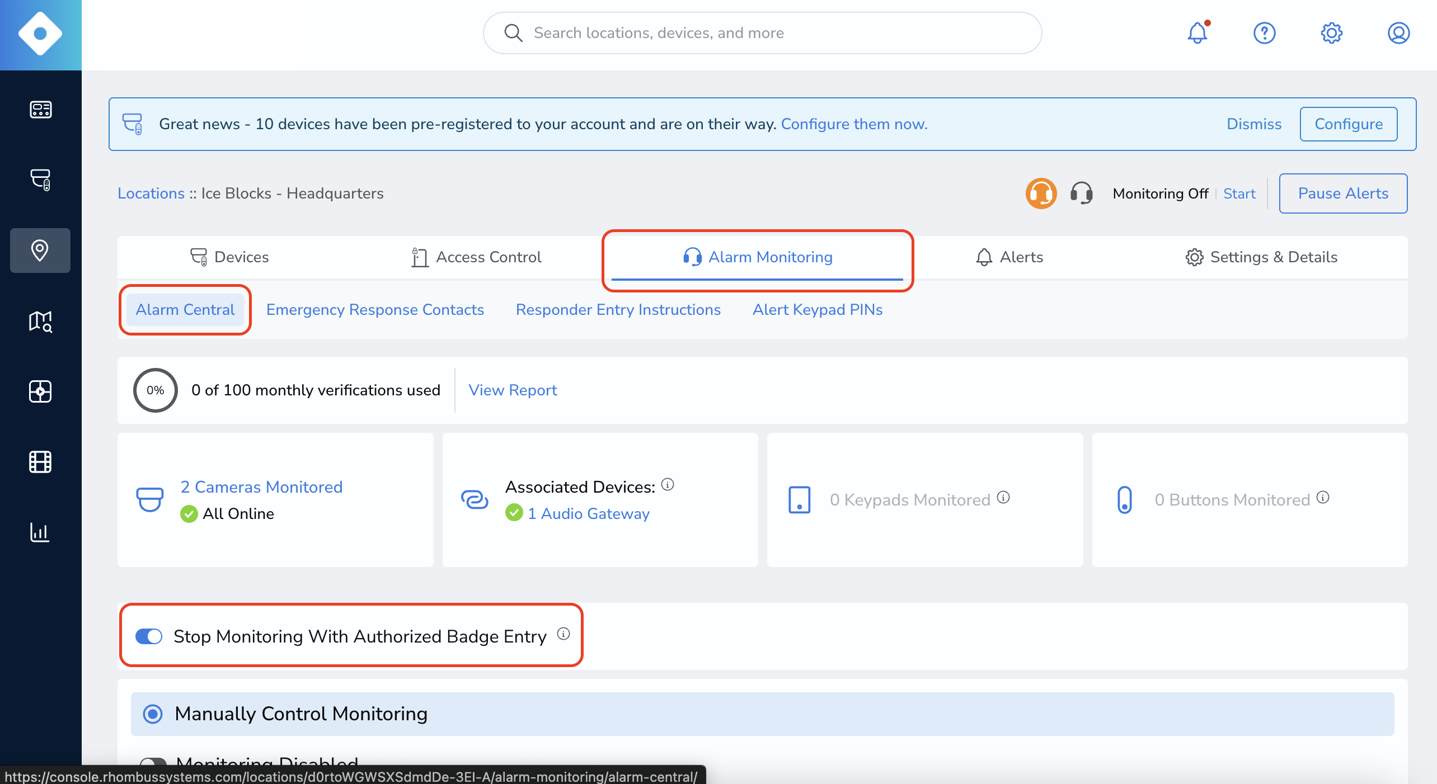This screenshot has height=784, width=1437.
Task: Click the 0% verification progress ring
Action: click(x=155, y=390)
